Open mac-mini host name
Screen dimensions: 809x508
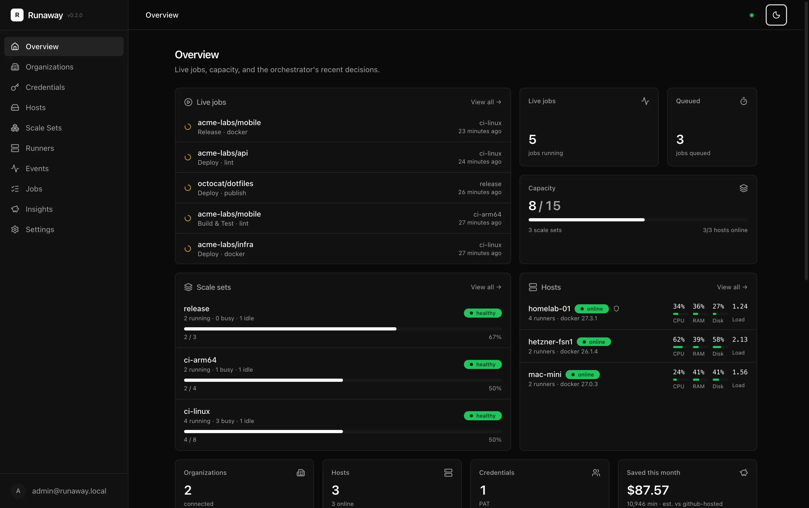click(x=545, y=374)
